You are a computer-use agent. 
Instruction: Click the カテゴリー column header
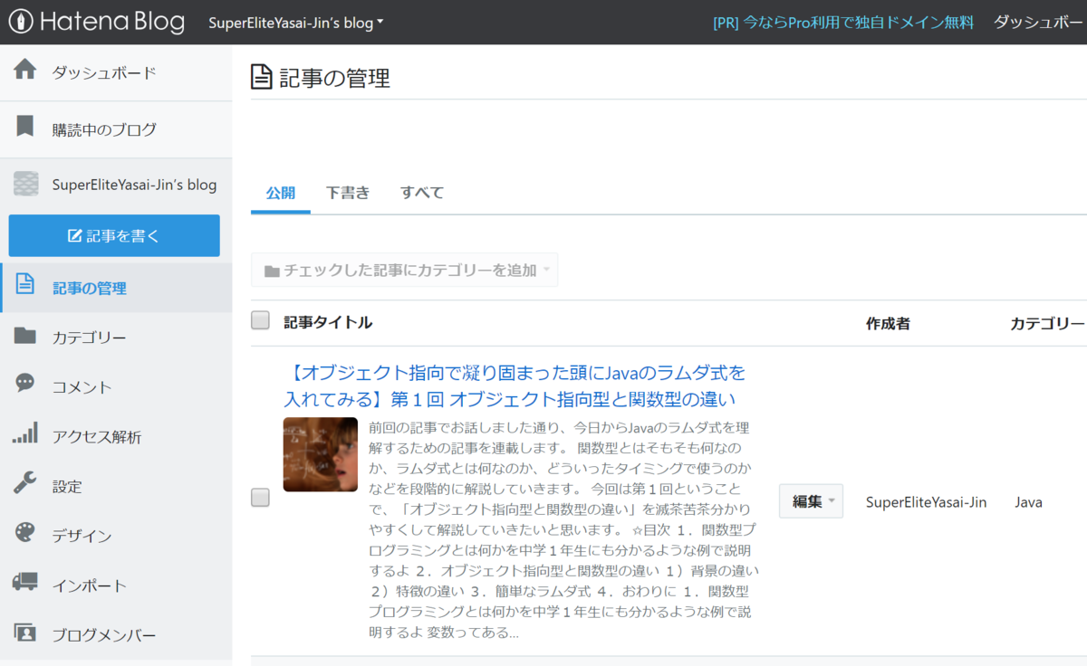(1048, 323)
